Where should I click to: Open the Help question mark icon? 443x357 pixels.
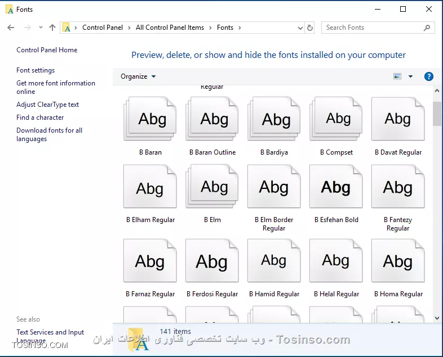pyautogui.click(x=428, y=76)
